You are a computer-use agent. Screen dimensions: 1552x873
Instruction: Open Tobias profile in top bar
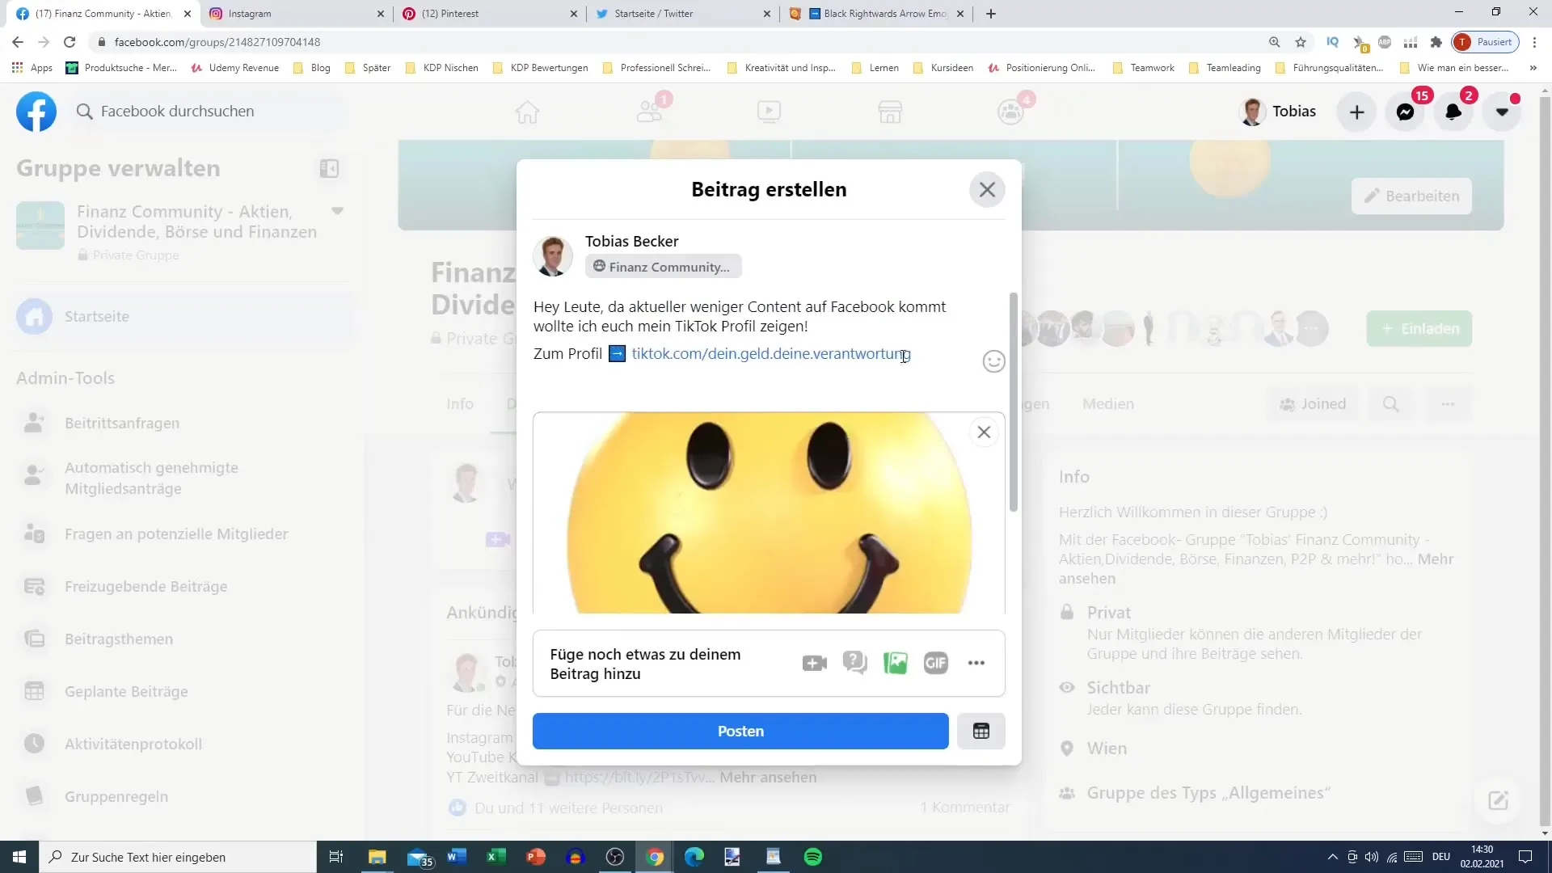tap(1278, 112)
